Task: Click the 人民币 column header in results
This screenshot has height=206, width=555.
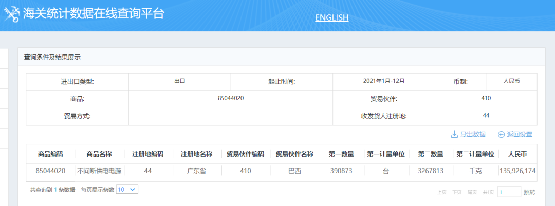Action: click(x=517, y=154)
